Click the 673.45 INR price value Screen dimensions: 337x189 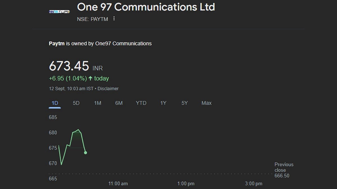pos(76,66)
